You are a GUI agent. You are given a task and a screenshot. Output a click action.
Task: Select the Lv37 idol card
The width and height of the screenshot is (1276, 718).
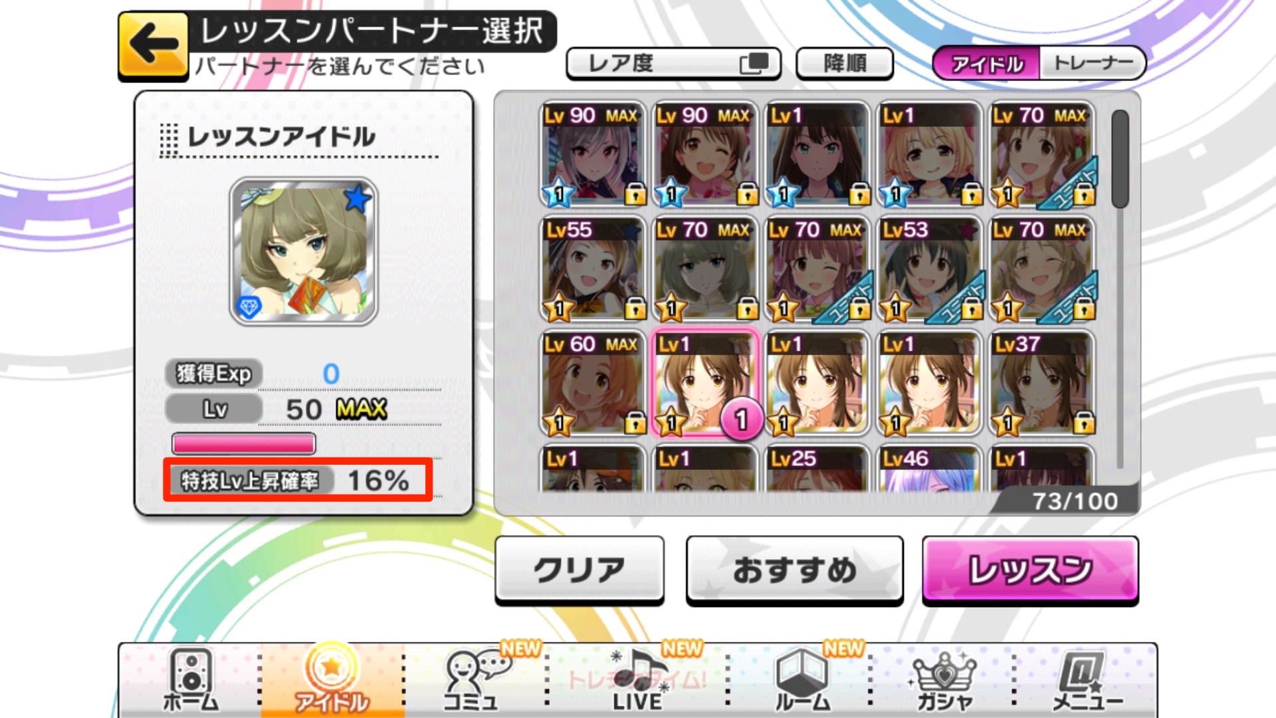coord(1041,384)
